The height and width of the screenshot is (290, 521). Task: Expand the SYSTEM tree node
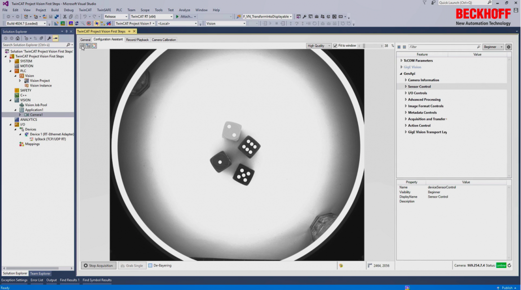coord(10,61)
